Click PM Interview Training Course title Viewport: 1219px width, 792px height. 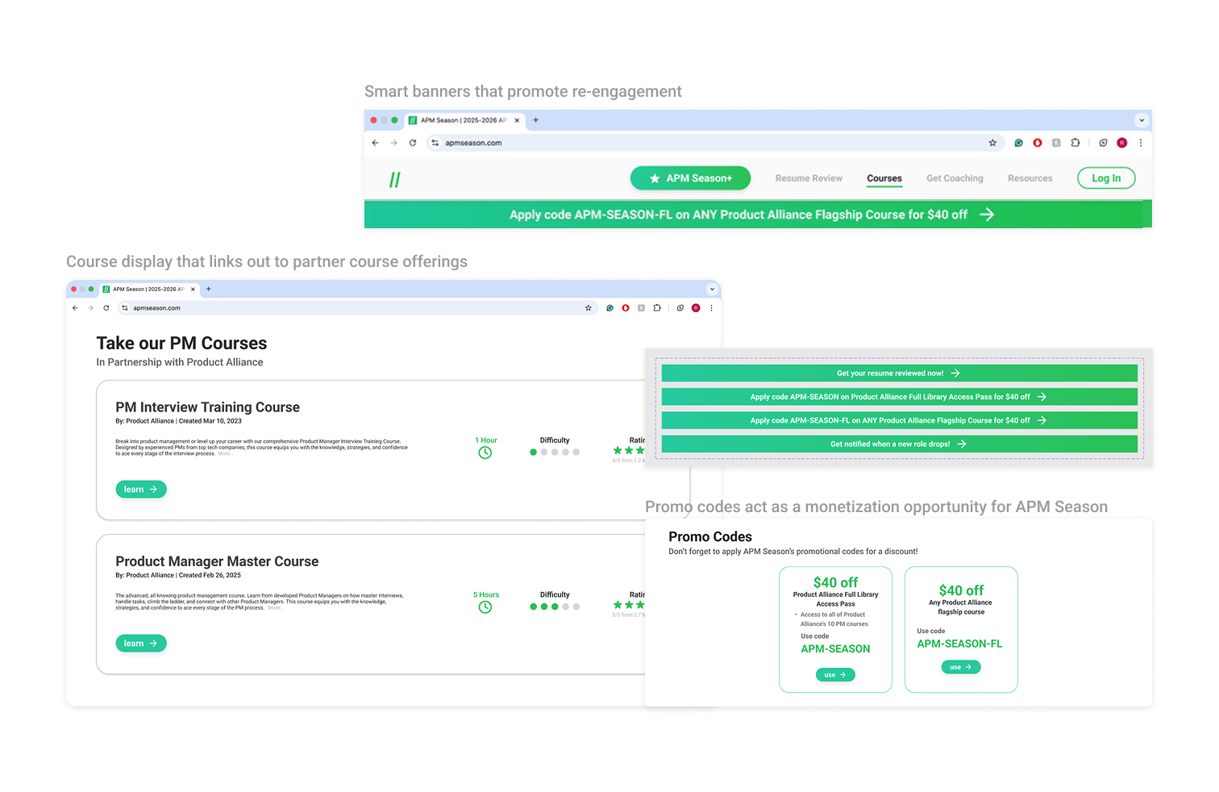pyautogui.click(x=207, y=407)
